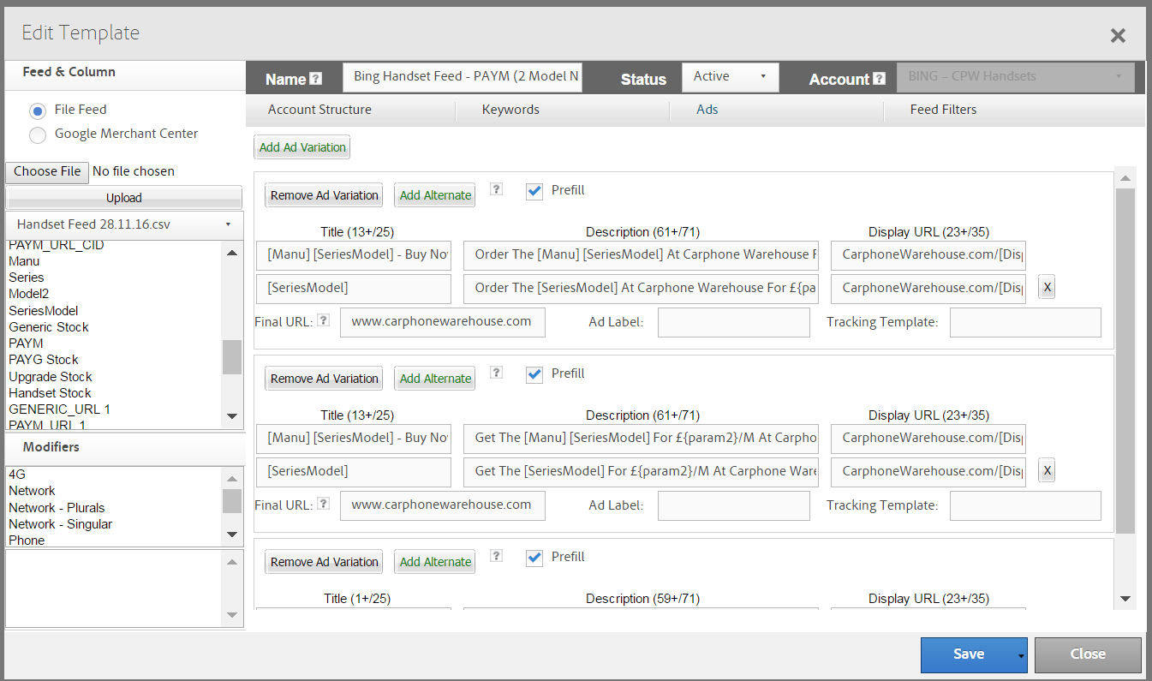Click Add Ad Variation

(302, 147)
